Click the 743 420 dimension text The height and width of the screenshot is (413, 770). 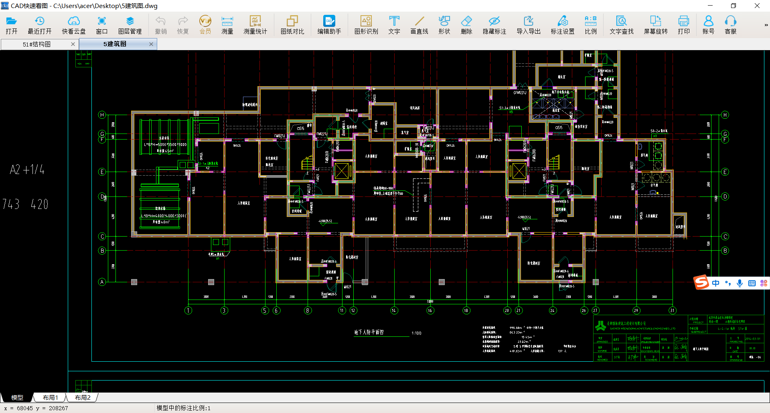click(x=25, y=204)
